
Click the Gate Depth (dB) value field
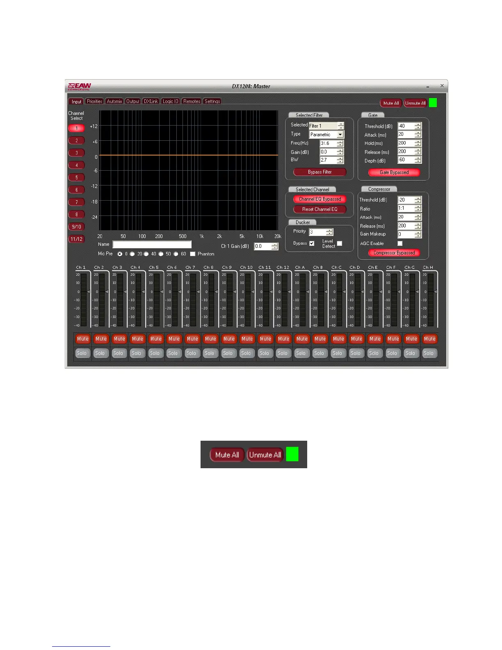(406, 160)
